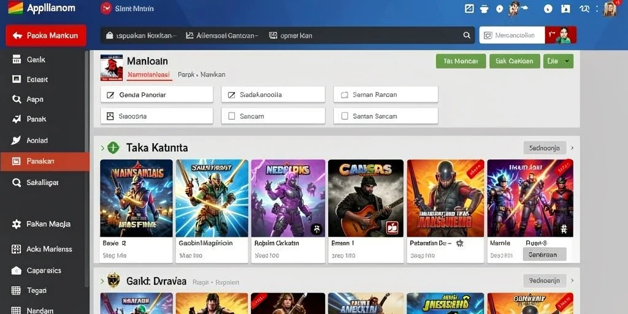
Task: Click the round white info icon in header
Action: (x=548, y=9)
